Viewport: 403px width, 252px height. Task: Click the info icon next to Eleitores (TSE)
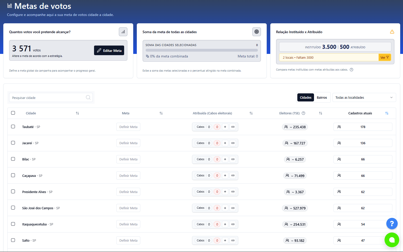coord(304,113)
